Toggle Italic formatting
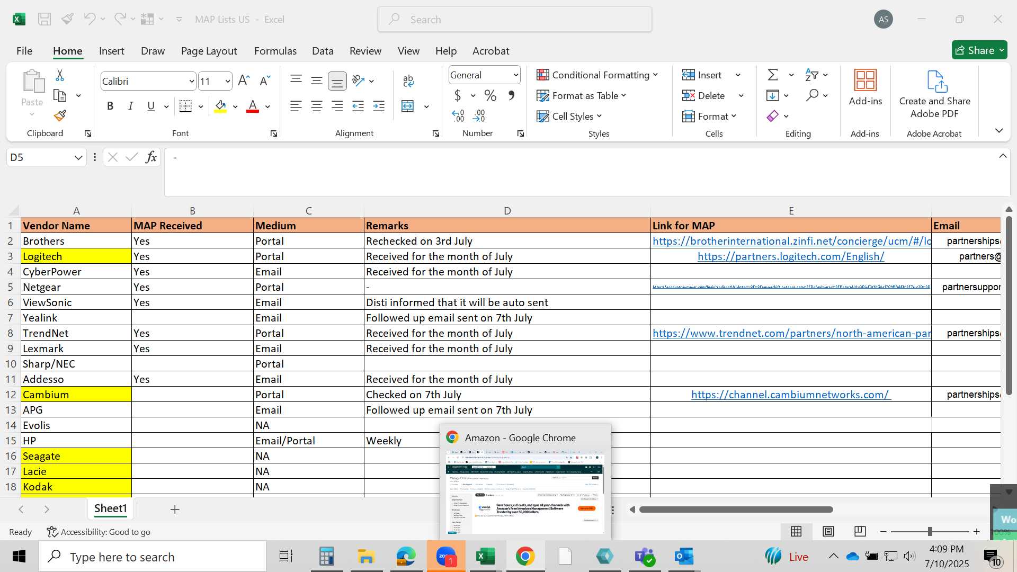 point(130,106)
